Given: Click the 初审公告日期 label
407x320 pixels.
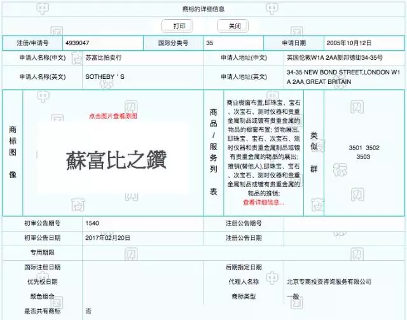Looking at the screenshot, I should (x=43, y=238).
